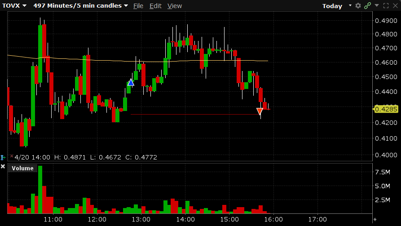The image size is (401, 226).
Task: Click the 16:00 time axis label
Action: [x=273, y=219]
